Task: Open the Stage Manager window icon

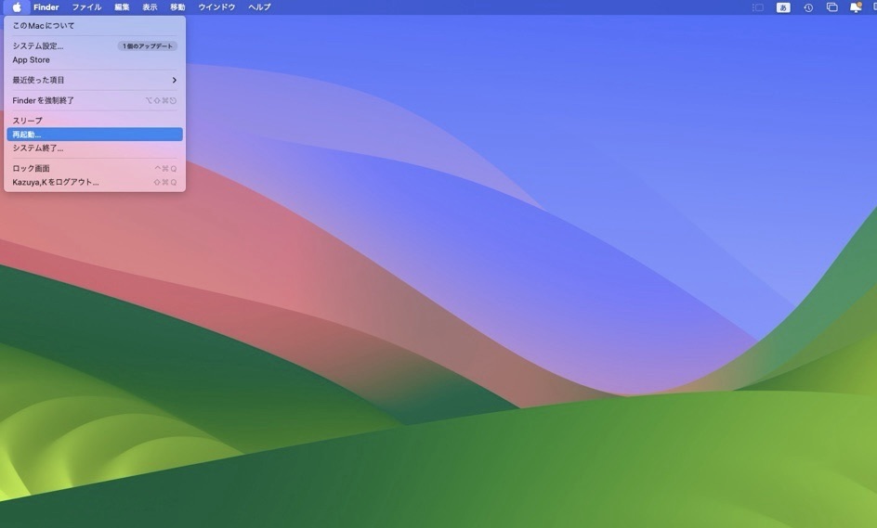Action: pos(831,7)
